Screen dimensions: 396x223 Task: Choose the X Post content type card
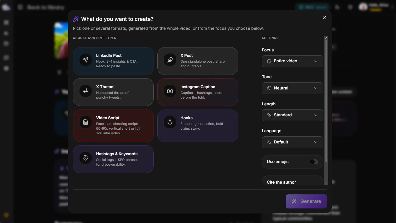(x=198, y=61)
